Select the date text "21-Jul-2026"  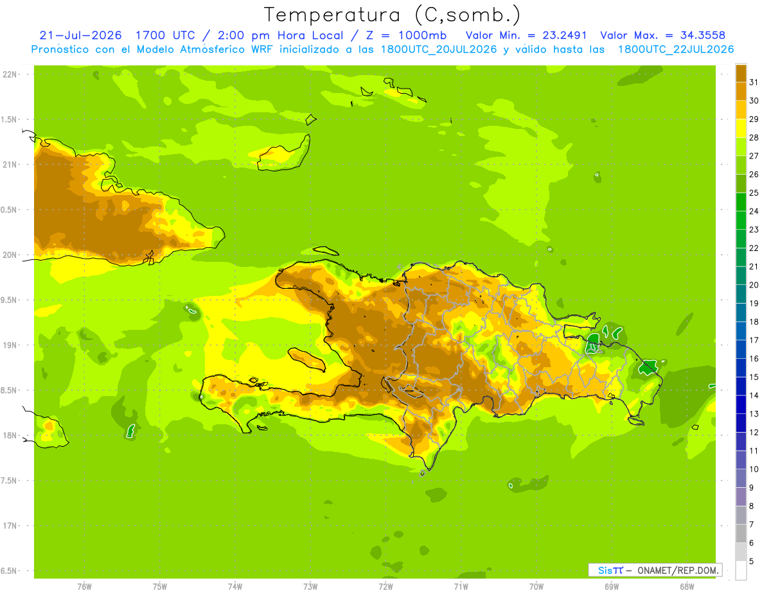80,35
